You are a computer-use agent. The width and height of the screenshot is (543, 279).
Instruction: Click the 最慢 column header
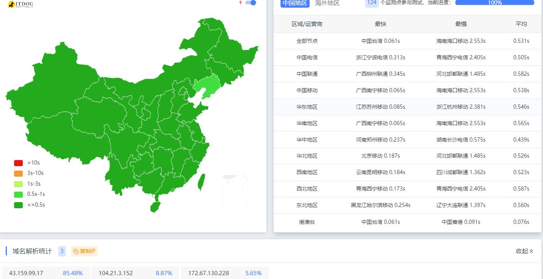click(x=461, y=24)
